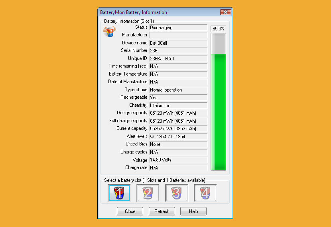
Task: Click the Battery Temperature N/A field
Action: point(178,74)
